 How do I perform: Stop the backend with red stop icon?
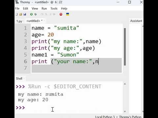tap(61, 14)
